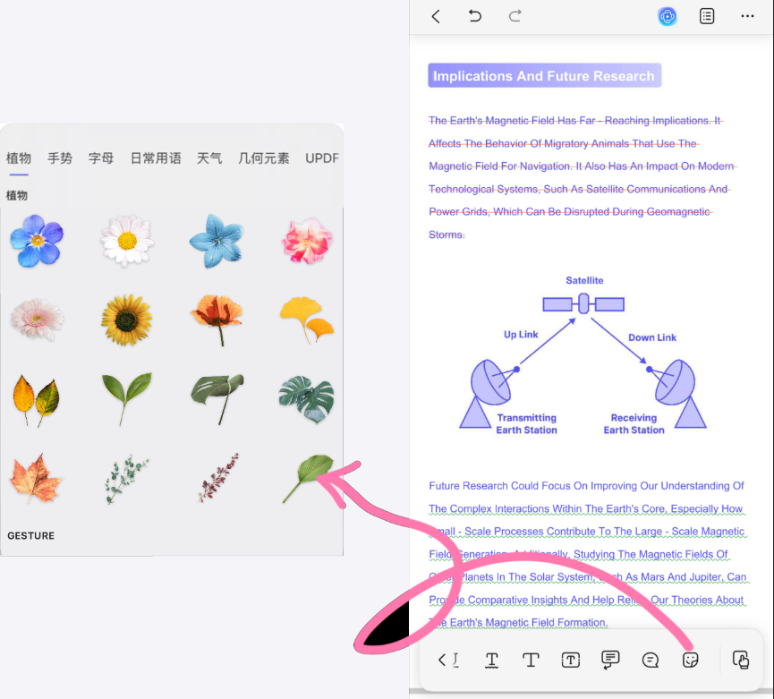Open the 几何元素 sticker tab

(x=264, y=158)
